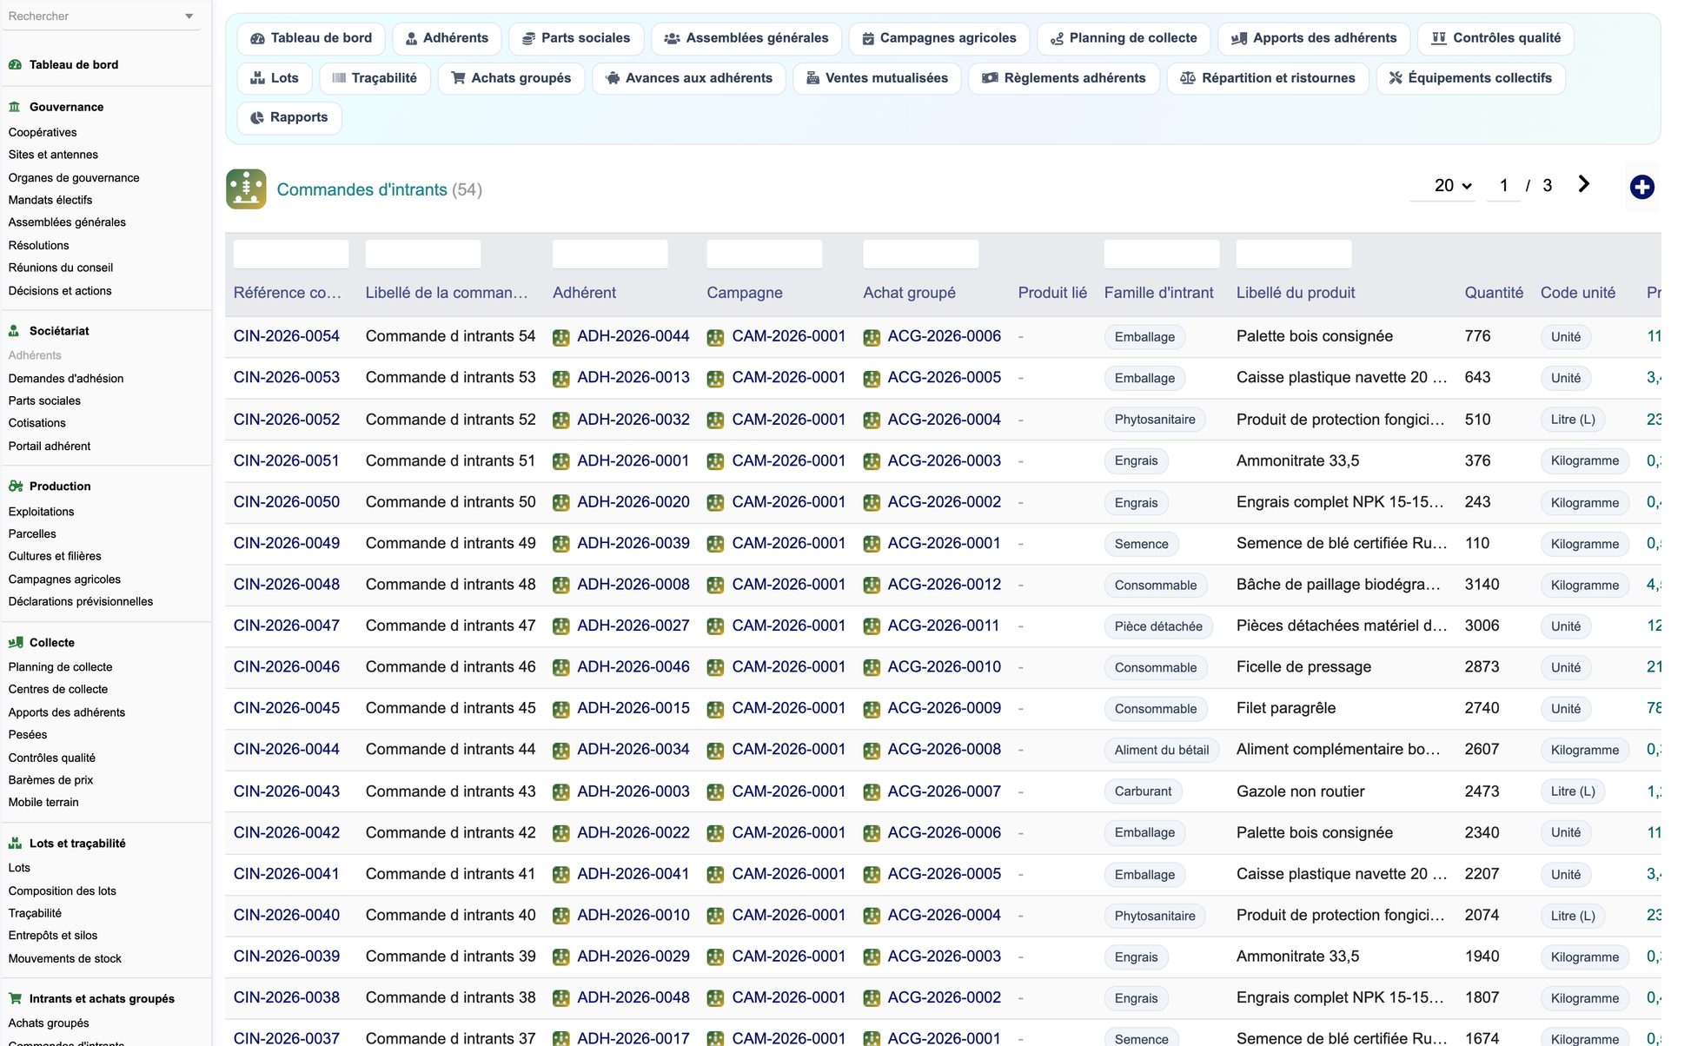Image resolution: width=1691 pixels, height=1046 pixels.
Task: Click the blue add-new plus icon
Action: (1641, 187)
